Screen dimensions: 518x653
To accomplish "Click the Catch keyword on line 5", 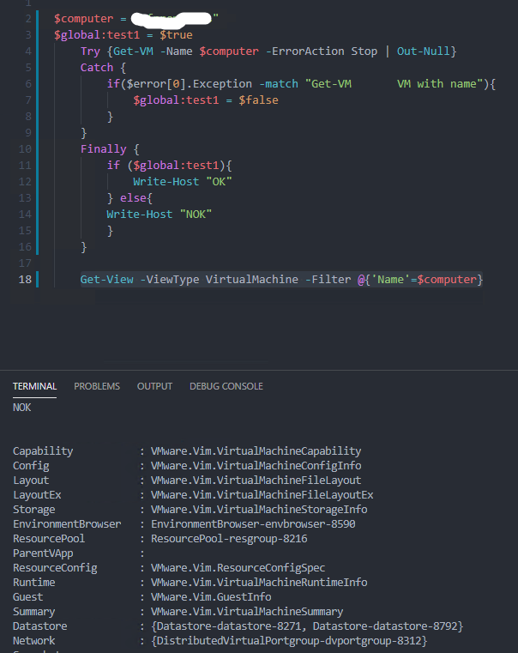I will coord(97,67).
